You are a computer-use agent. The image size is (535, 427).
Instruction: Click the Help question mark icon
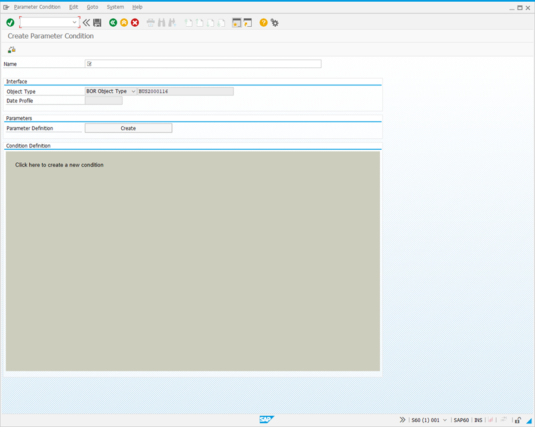coord(263,22)
